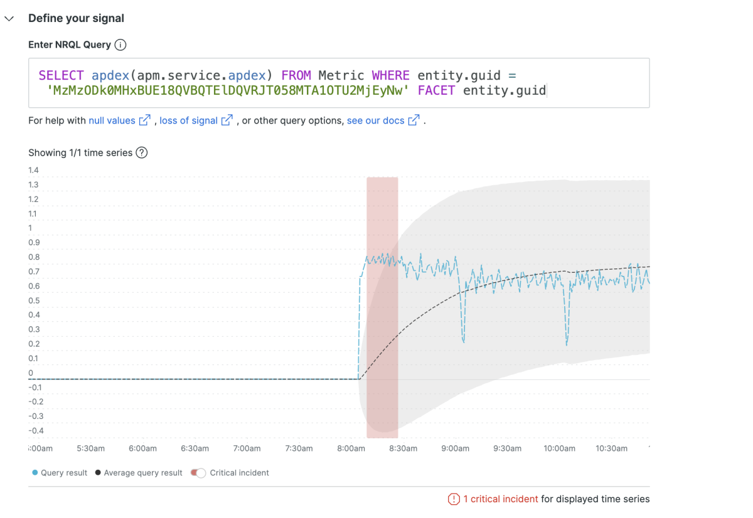Open the loss of signal link
The width and height of the screenshot is (753, 518).
pyautogui.click(x=188, y=120)
